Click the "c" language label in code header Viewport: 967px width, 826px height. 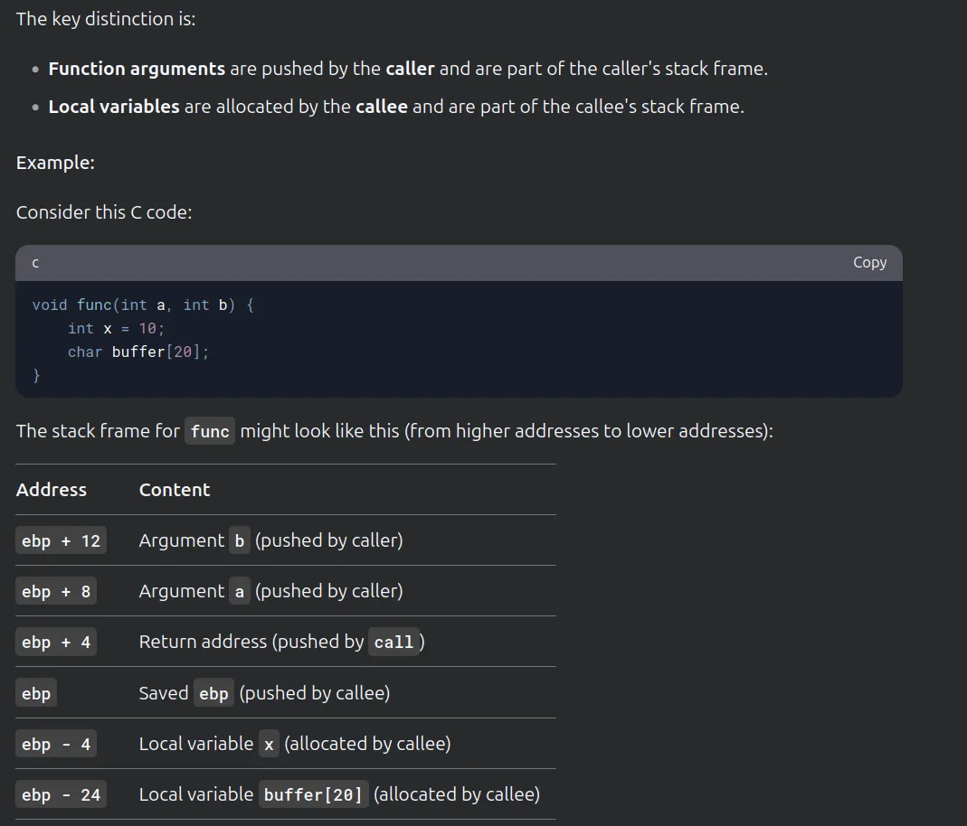tap(35, 263)
